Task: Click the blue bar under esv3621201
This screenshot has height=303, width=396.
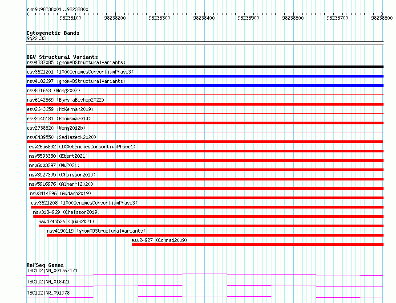Action: pos(205,76)
